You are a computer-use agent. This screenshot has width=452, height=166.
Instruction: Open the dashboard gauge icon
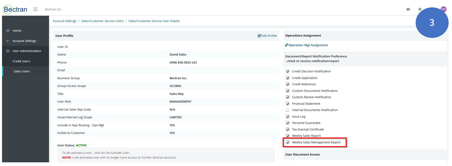(408, 9)
